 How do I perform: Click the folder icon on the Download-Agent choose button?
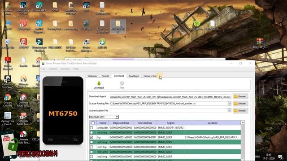click(235, 97)
